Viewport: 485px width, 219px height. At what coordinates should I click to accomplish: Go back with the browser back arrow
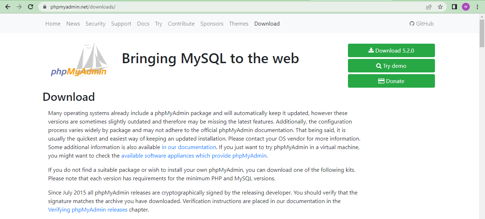tap(8, 7)
